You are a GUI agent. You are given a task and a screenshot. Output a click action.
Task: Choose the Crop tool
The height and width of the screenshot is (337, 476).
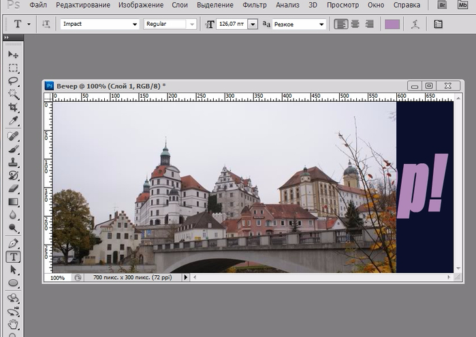[13, 108]
